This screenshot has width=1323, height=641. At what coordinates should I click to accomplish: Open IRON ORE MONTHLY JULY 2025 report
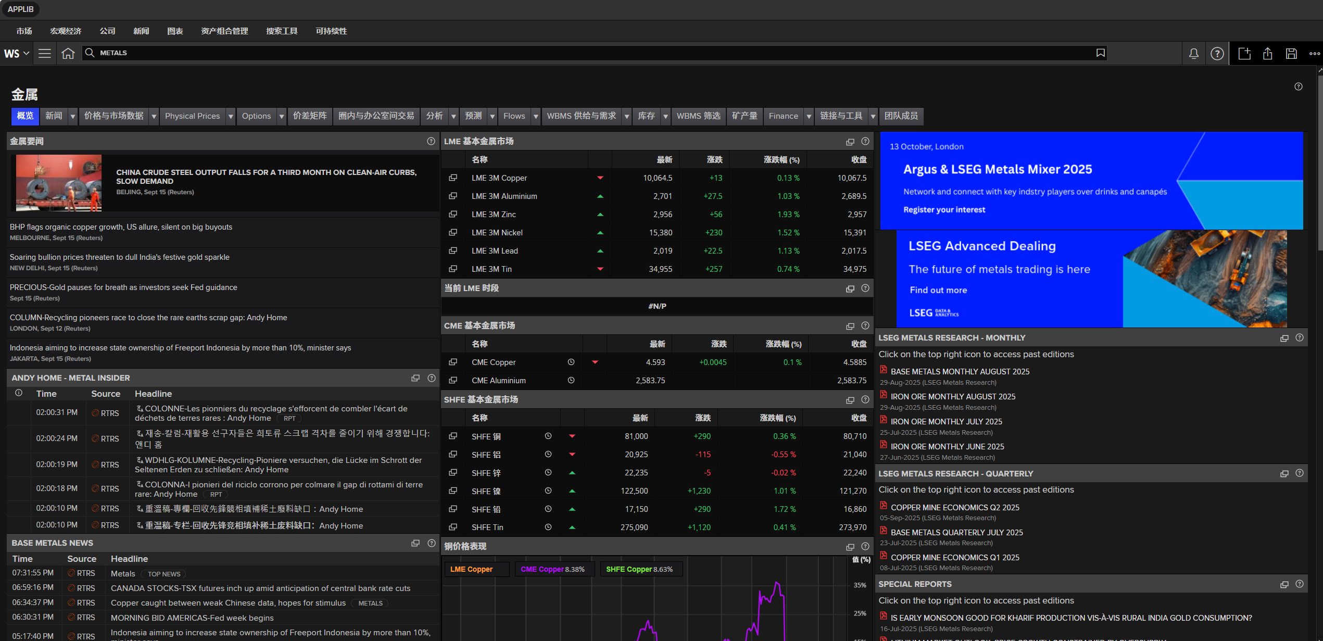pos(946,422)
